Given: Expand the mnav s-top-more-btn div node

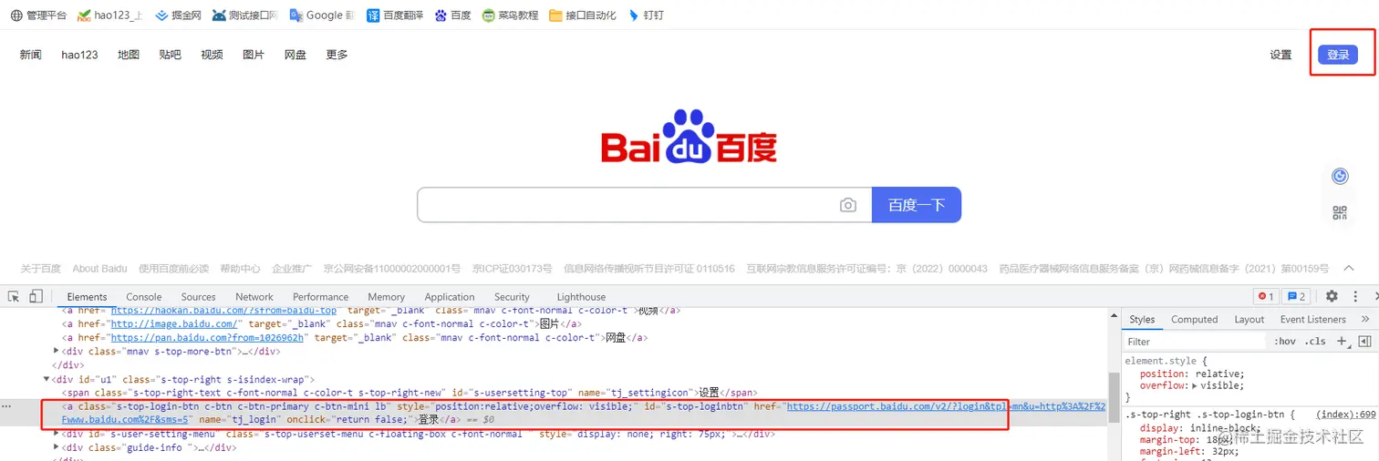Looking at the screenshot, I should tap(57, 351).
